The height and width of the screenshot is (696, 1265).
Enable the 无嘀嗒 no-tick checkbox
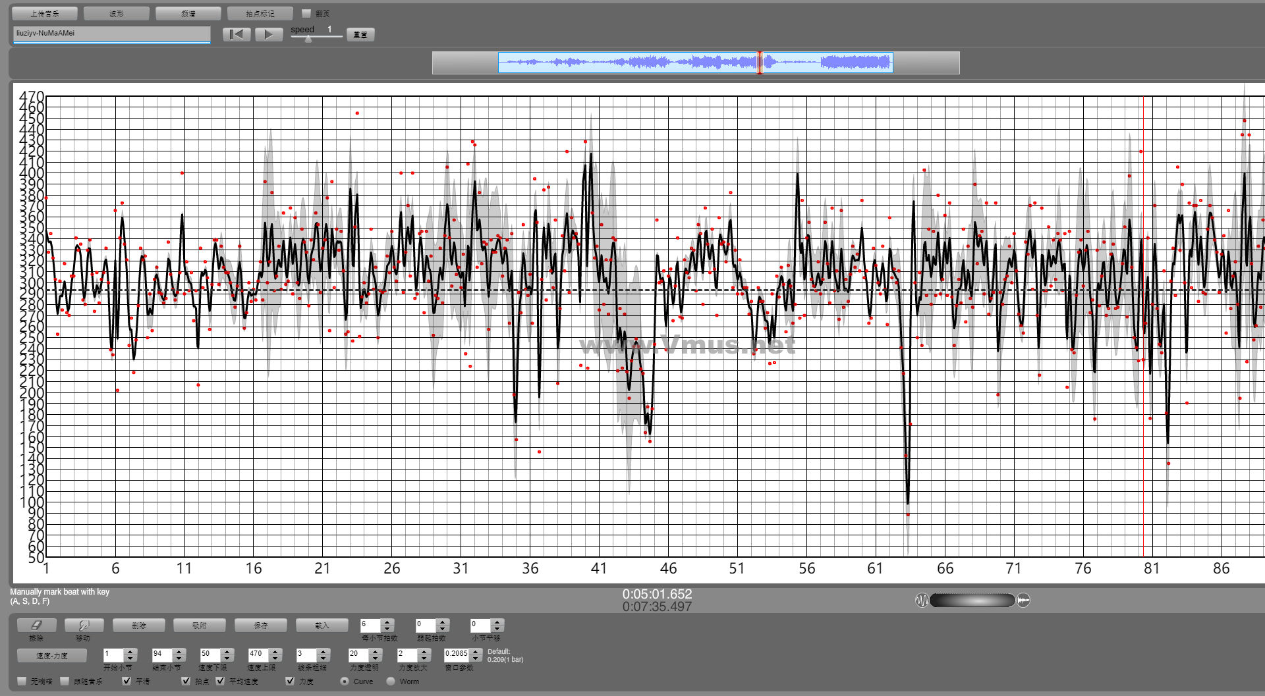(x=22, y=681)
